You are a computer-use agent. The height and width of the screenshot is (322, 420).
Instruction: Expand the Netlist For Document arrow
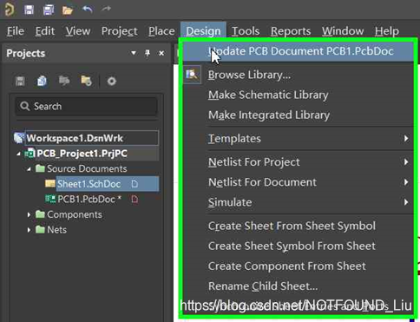point(406,182)
